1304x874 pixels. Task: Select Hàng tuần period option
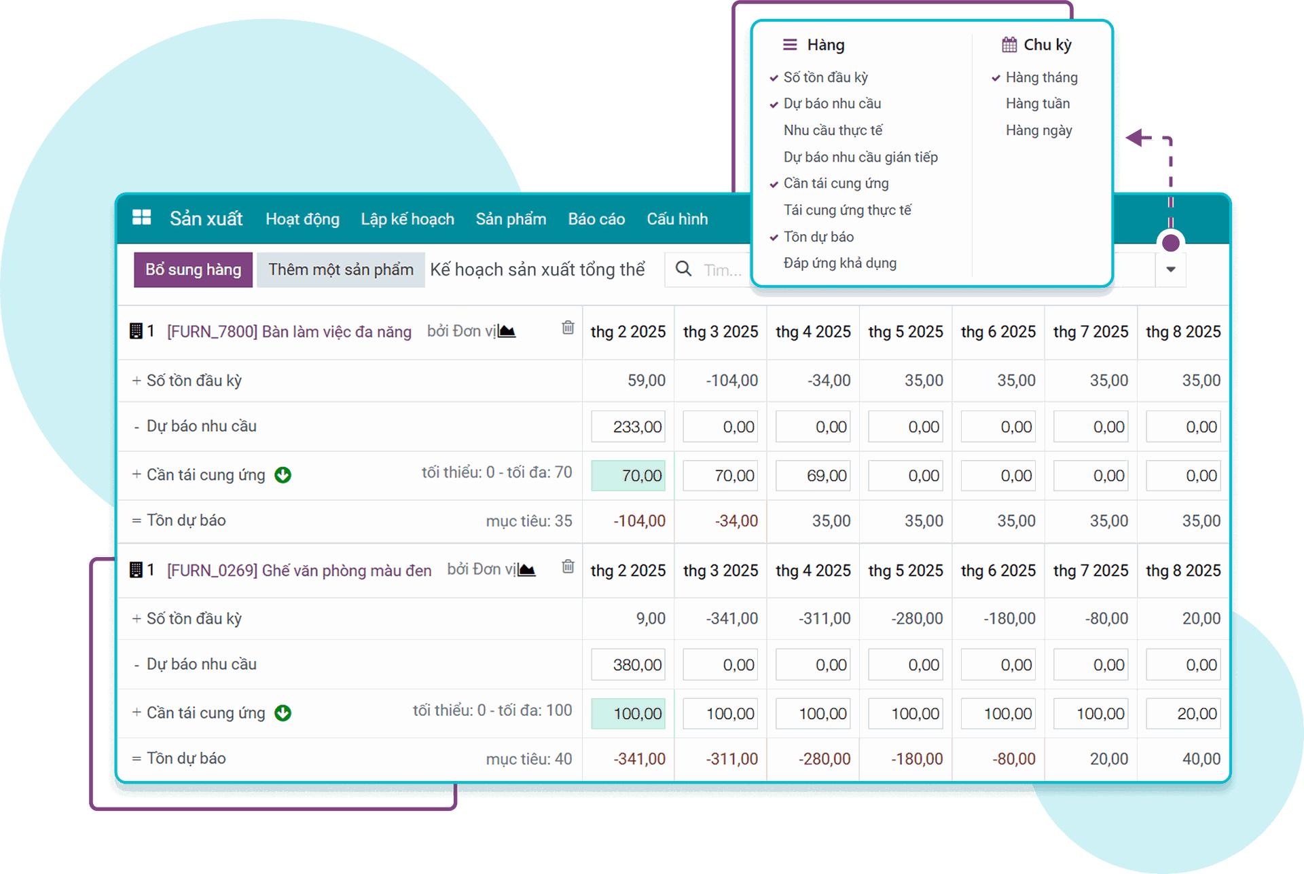[1037, 104]
